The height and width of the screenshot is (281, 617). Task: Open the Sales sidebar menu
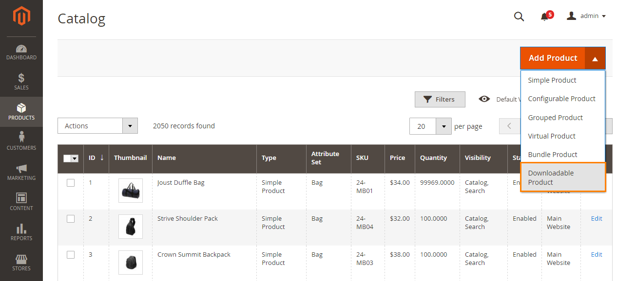21,82
